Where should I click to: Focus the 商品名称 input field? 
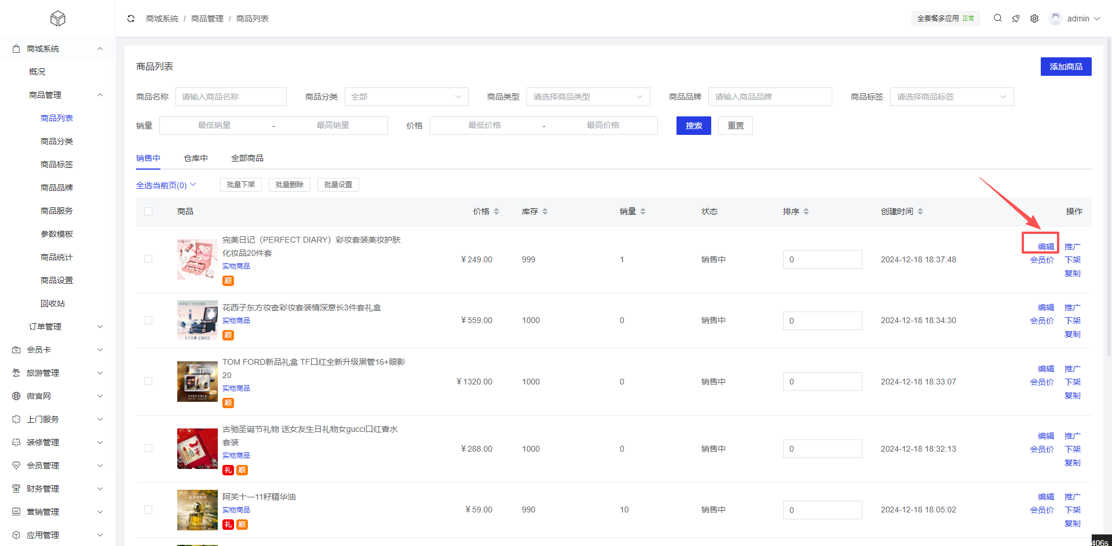[231, 97]
